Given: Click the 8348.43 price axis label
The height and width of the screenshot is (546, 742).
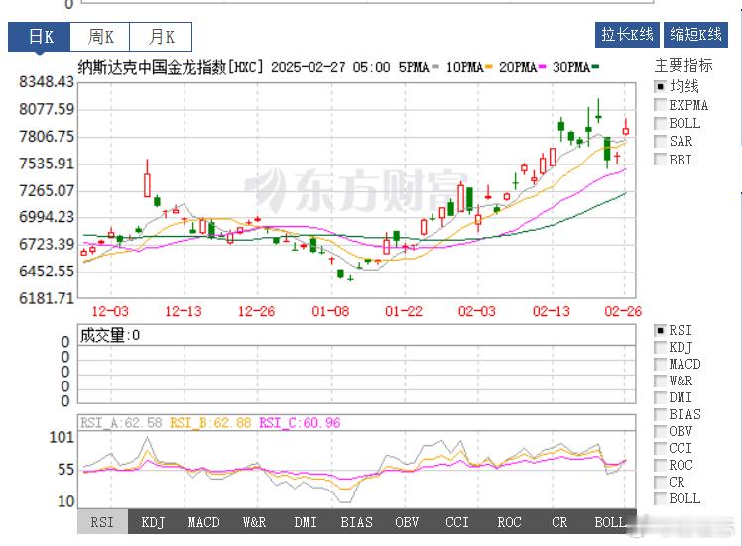Looking at the screenshot, I should 47,82.
